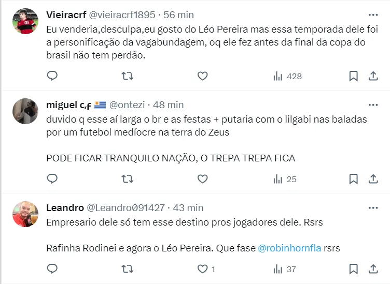Unlike Leandro's tweet with 1 like
390x284 pixels.
pos(202,269)
